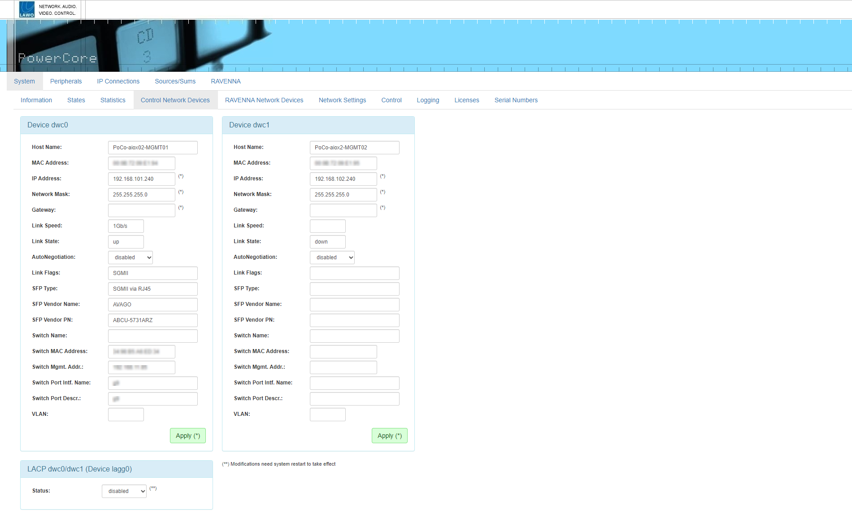This screenshot has width=852, height=515.
Task: Open the AutoNegotiation dropdown for dwc1
Action: [x=332, y=257]
